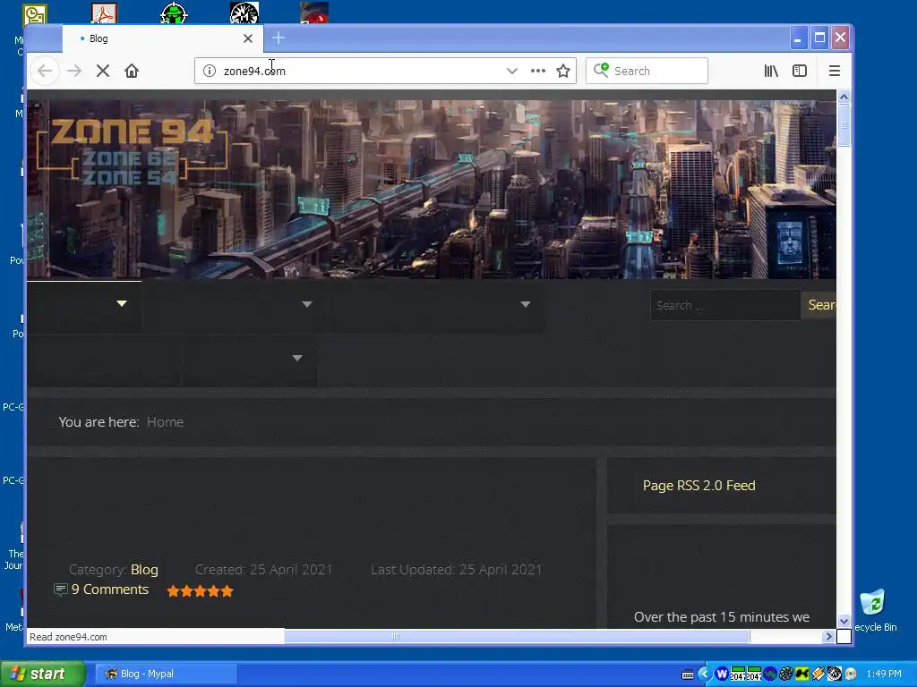Click the horizontal scrollbar right arrow
917x687 pixels.
click(x=828, y=637)
